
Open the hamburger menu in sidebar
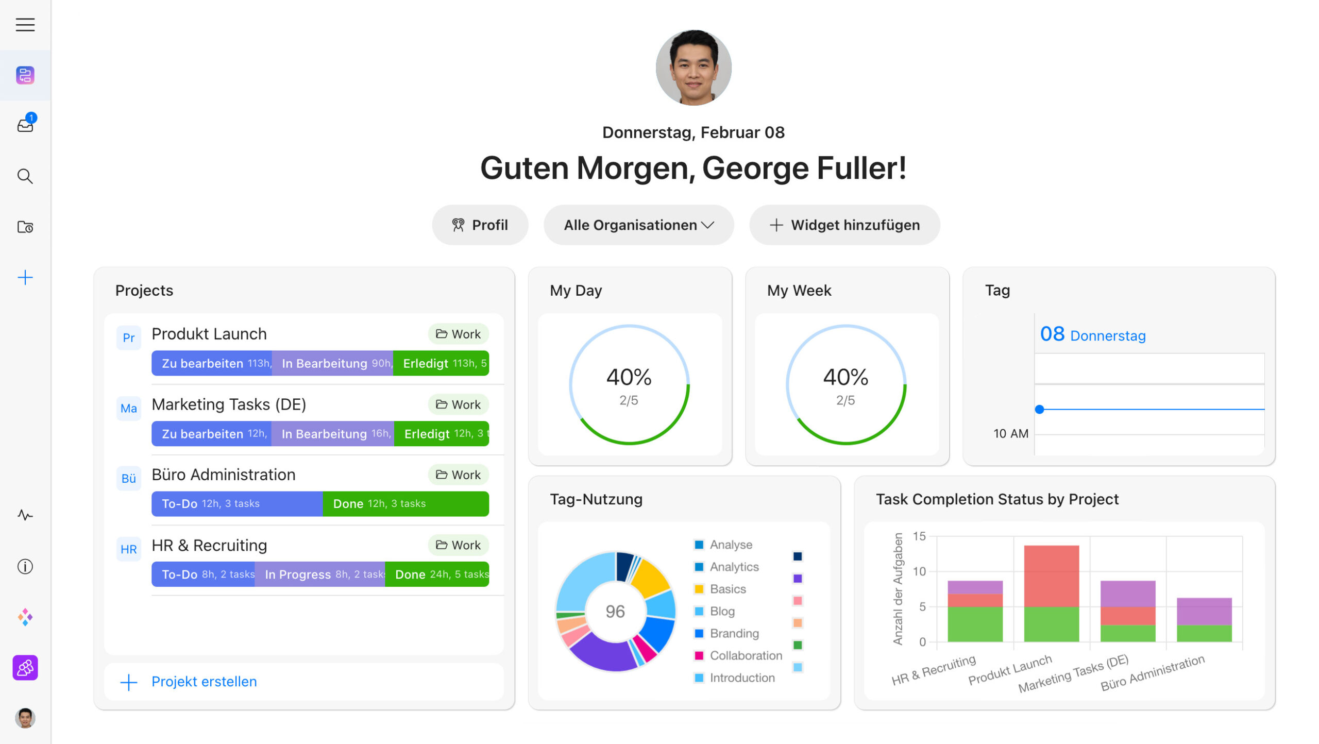coord(25,25)
